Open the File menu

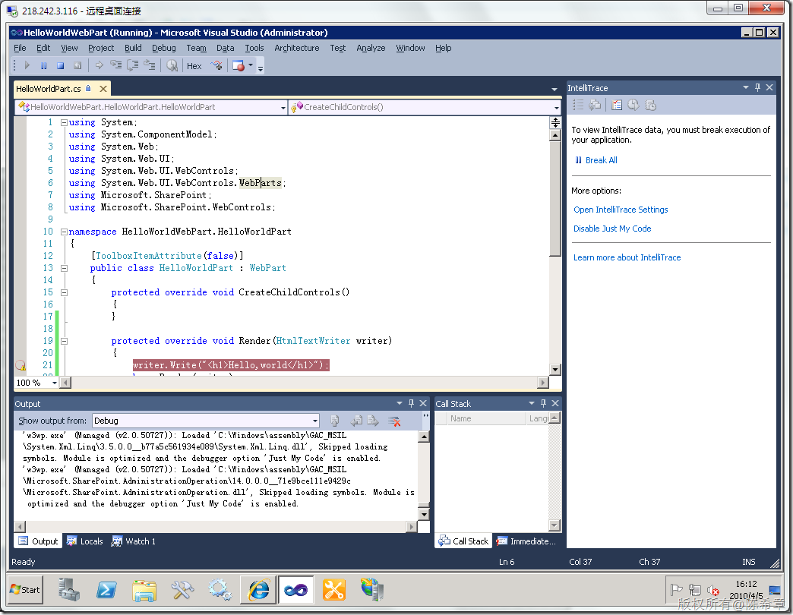(x=21, y=48)
